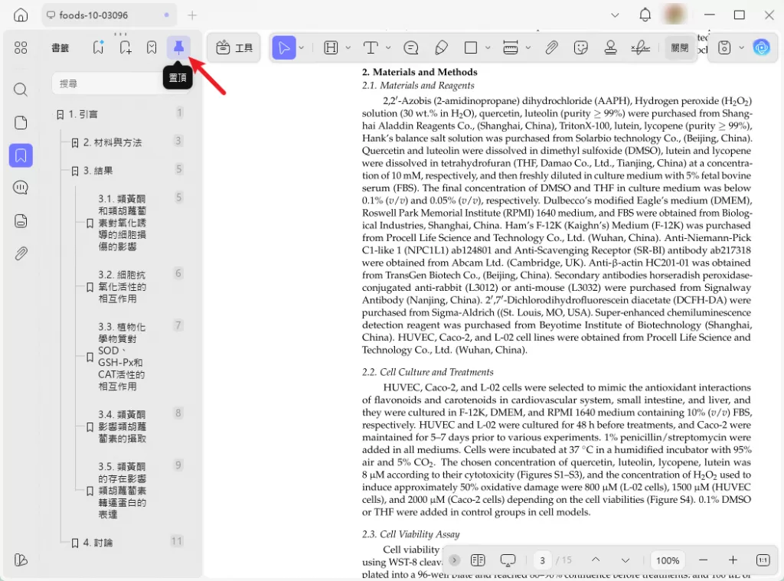The height and width of the screenshot is (581, 784).
Task: Zoom in with plus button
Action: 733,560
